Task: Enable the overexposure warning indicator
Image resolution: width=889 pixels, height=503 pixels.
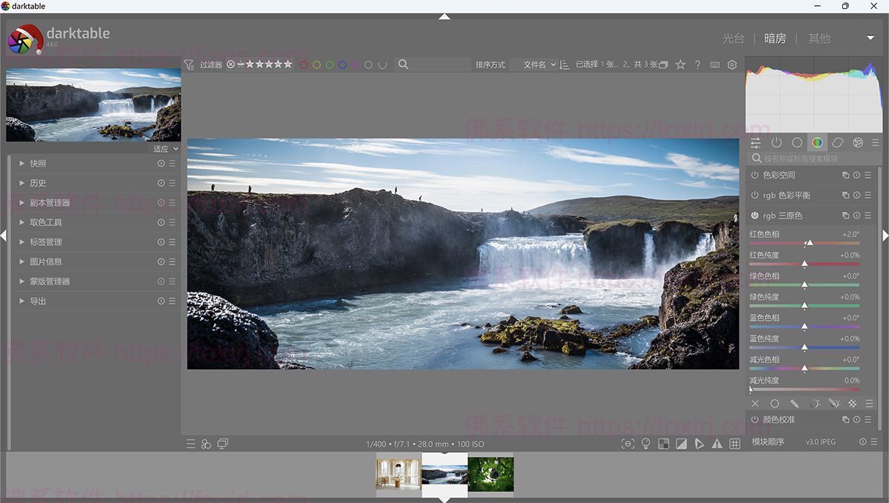Action: 682,443
